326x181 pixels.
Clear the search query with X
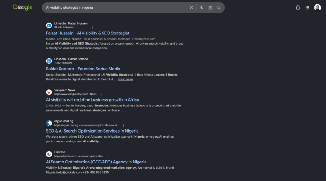(x=191, y=8)
